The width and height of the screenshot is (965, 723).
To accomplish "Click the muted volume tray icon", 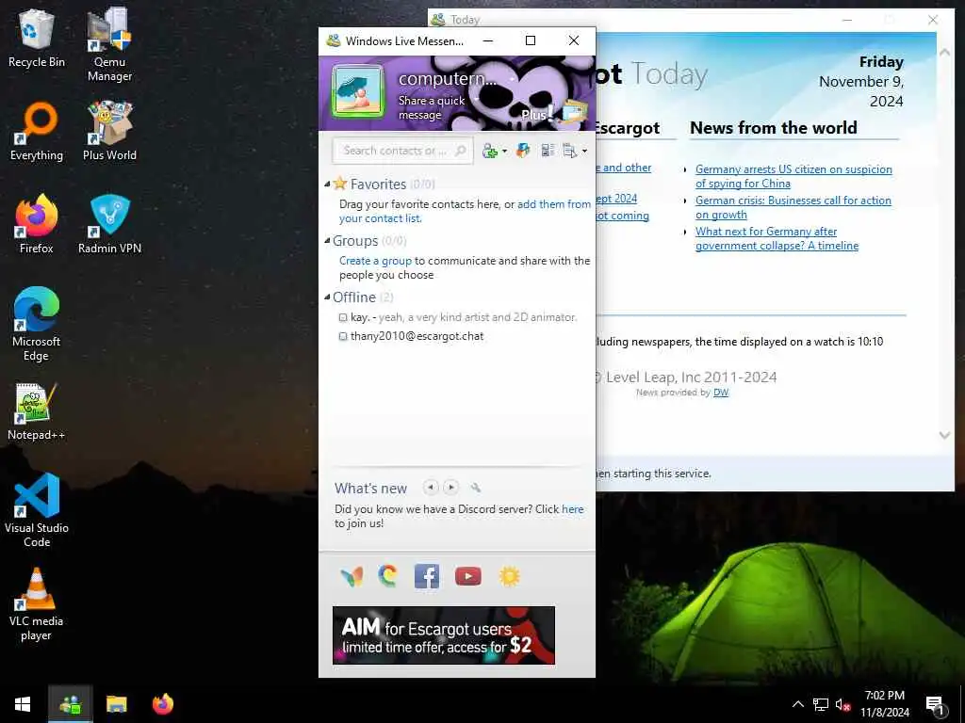I will click(842, 704).
